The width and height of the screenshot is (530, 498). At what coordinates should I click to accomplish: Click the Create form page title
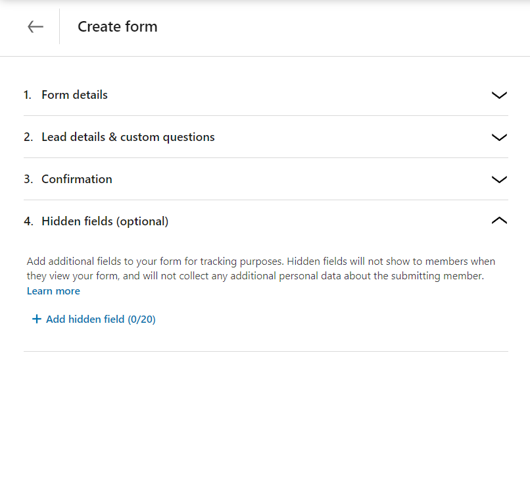[118, 27]
